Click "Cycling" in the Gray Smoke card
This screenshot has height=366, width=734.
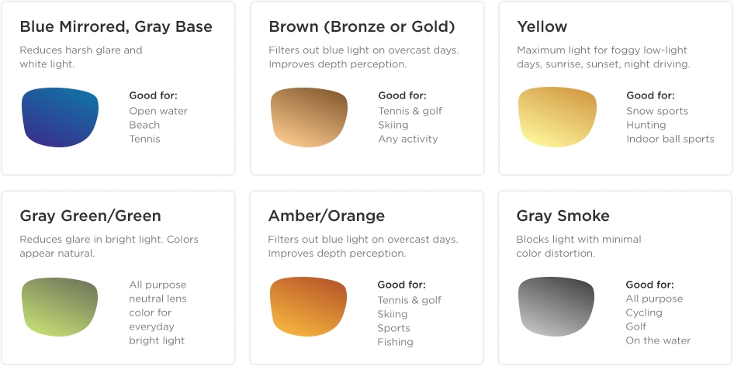point(644,312)
